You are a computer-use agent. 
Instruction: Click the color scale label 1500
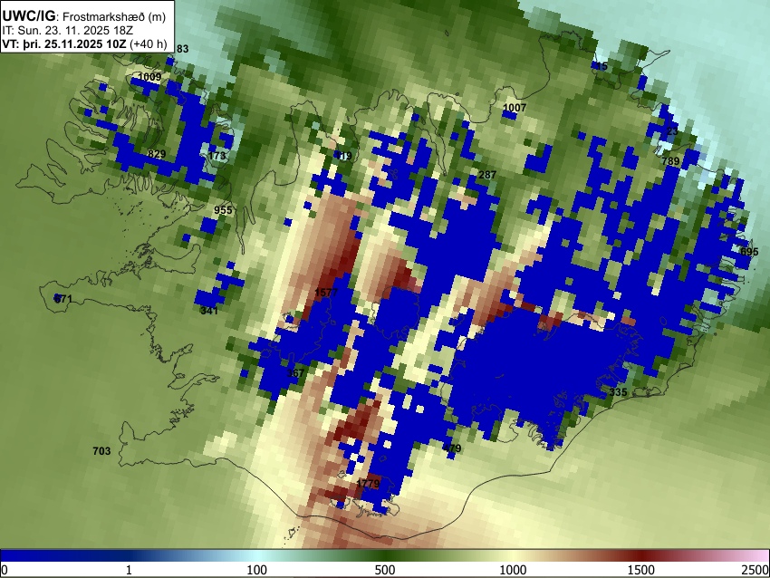(641, 570)
